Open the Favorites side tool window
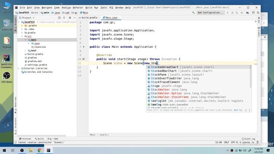This screenshot has width=274, height=154. pos(15,105)
